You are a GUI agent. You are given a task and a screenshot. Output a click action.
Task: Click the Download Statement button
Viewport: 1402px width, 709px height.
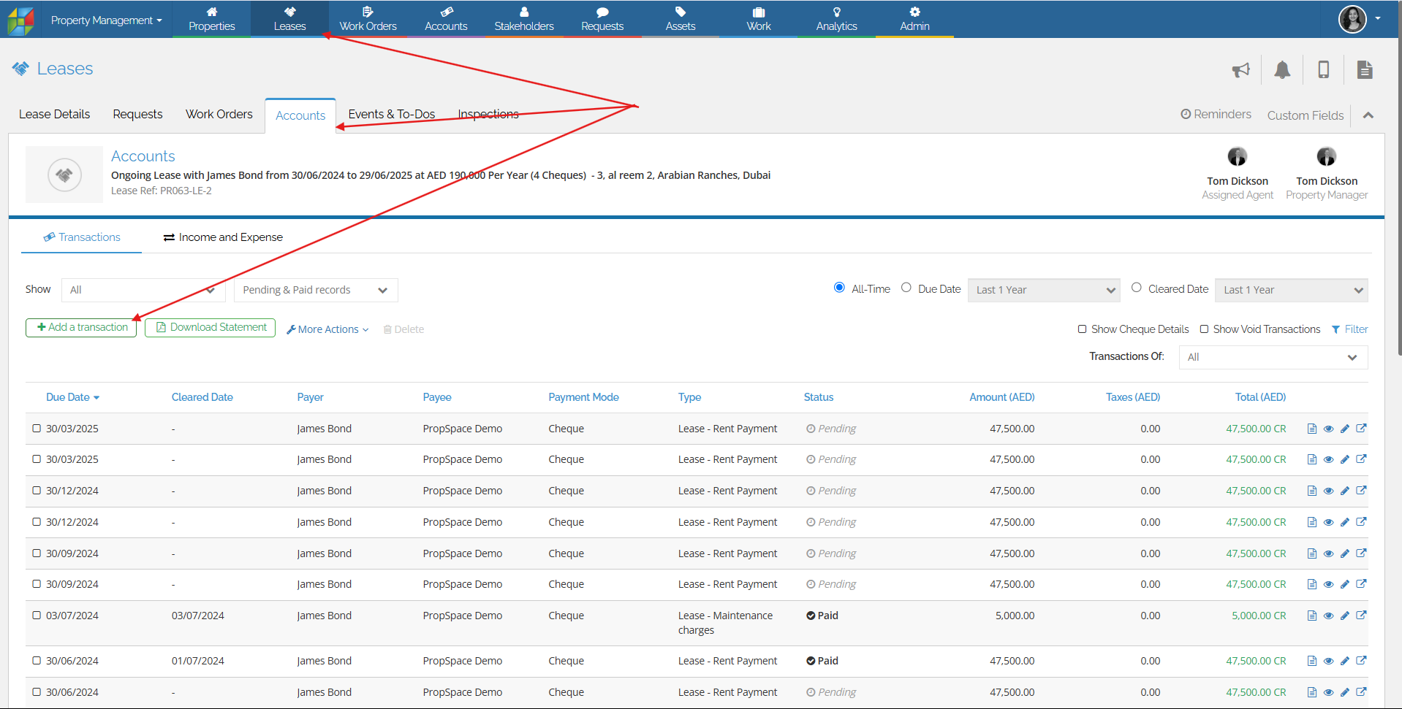coord(211,328)
